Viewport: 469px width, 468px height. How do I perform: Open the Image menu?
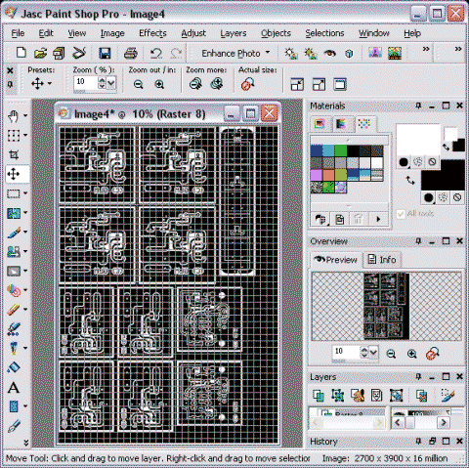pyautogui.click(x=112, y=33)
